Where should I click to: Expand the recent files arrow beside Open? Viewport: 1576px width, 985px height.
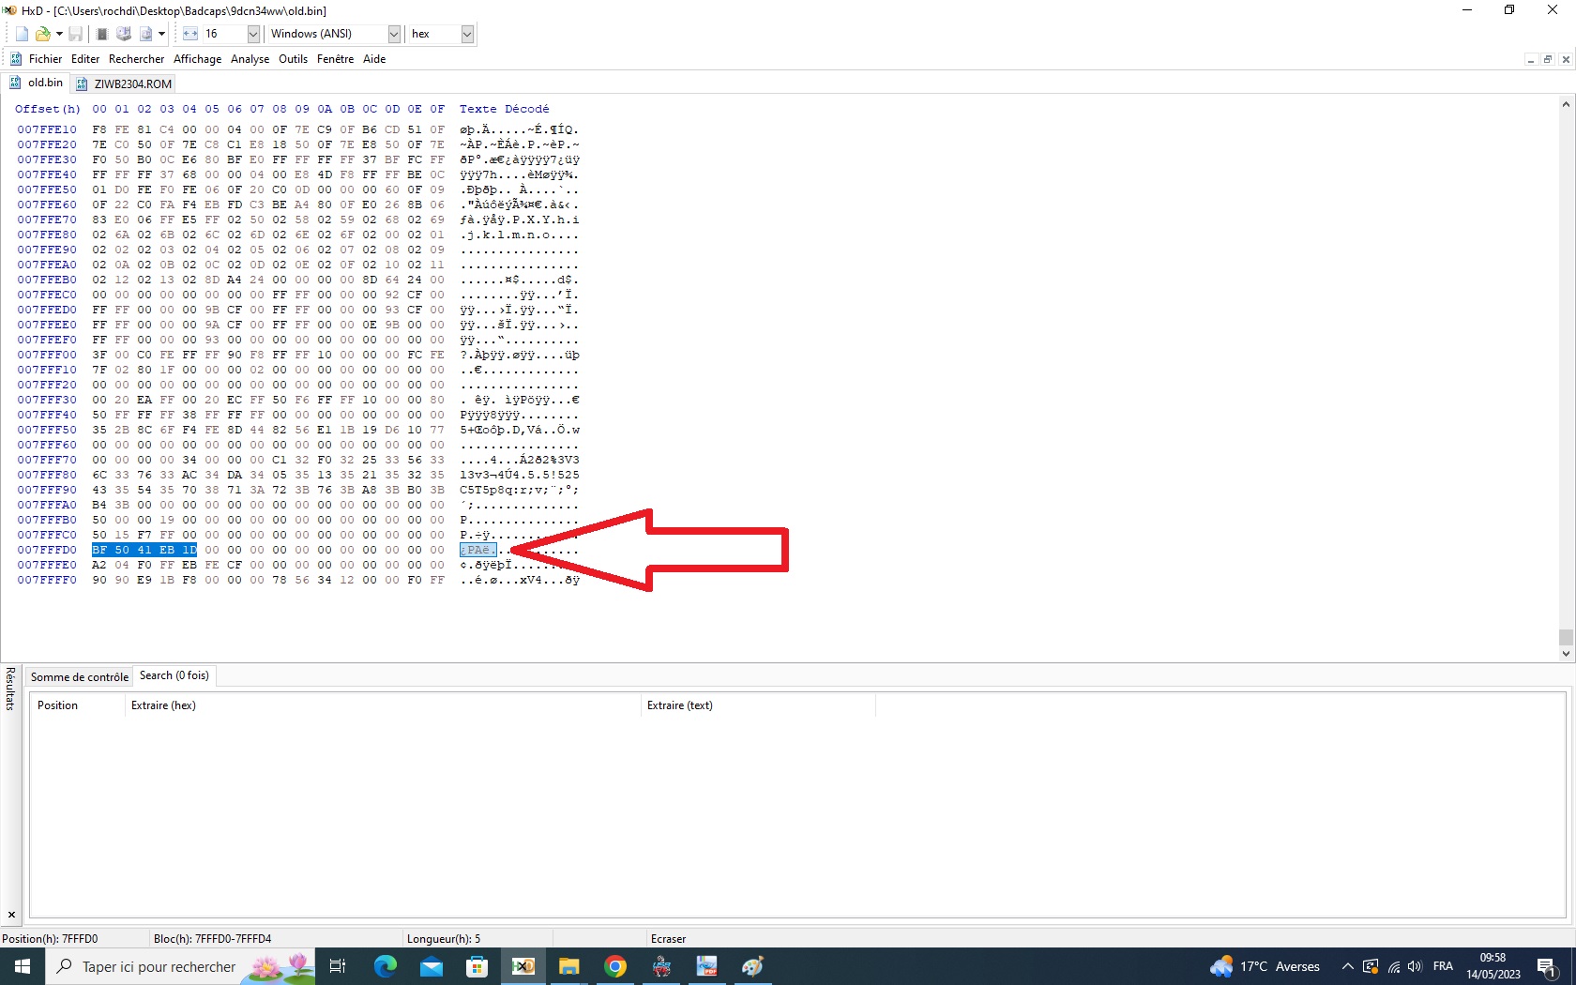[x=59, y=34]
